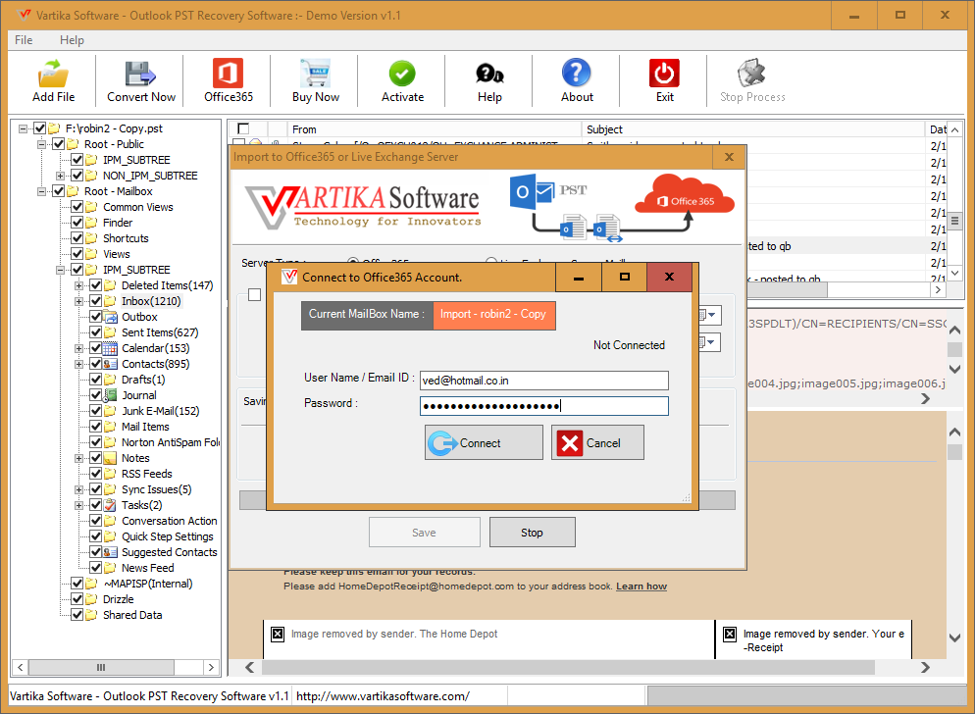Click the Buy Now cart icon

click(315, 74)
